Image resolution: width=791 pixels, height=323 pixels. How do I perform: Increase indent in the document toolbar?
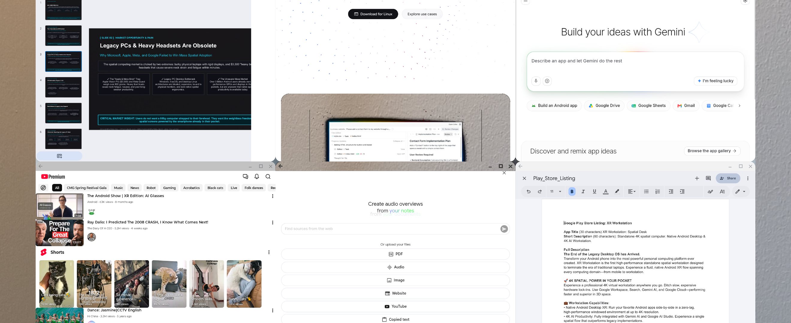click(x=682, y=191)
